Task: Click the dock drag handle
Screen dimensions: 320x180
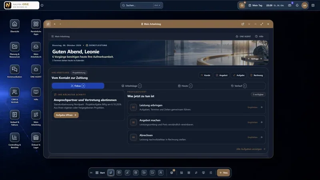Action: click(91, 173)
